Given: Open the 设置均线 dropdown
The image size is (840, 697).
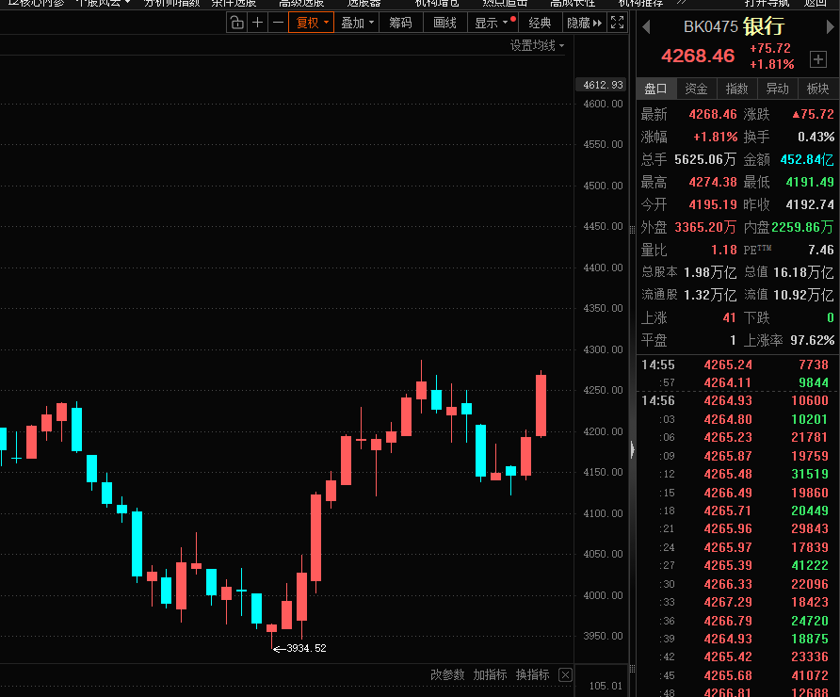Looking at the screenshot, I should [537, 45].
